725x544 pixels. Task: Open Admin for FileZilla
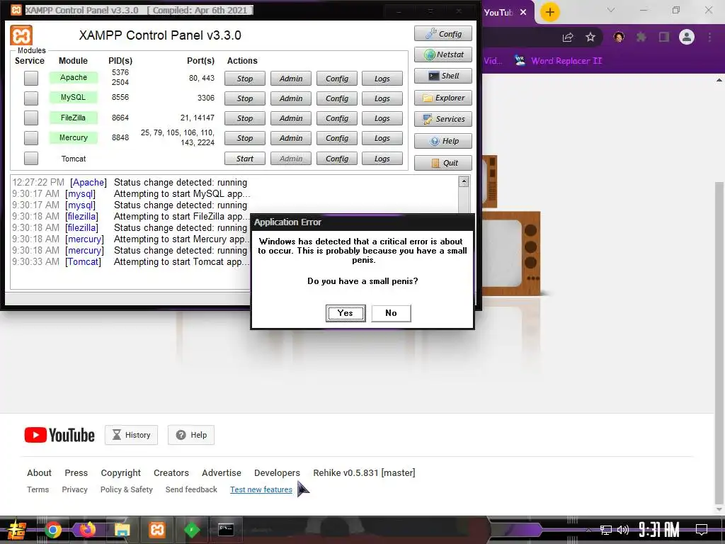291,118
